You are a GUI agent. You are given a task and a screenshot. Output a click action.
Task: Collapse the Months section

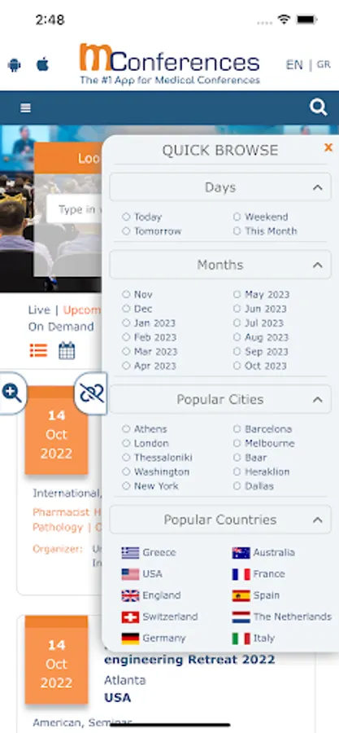(x=318, y=265)
